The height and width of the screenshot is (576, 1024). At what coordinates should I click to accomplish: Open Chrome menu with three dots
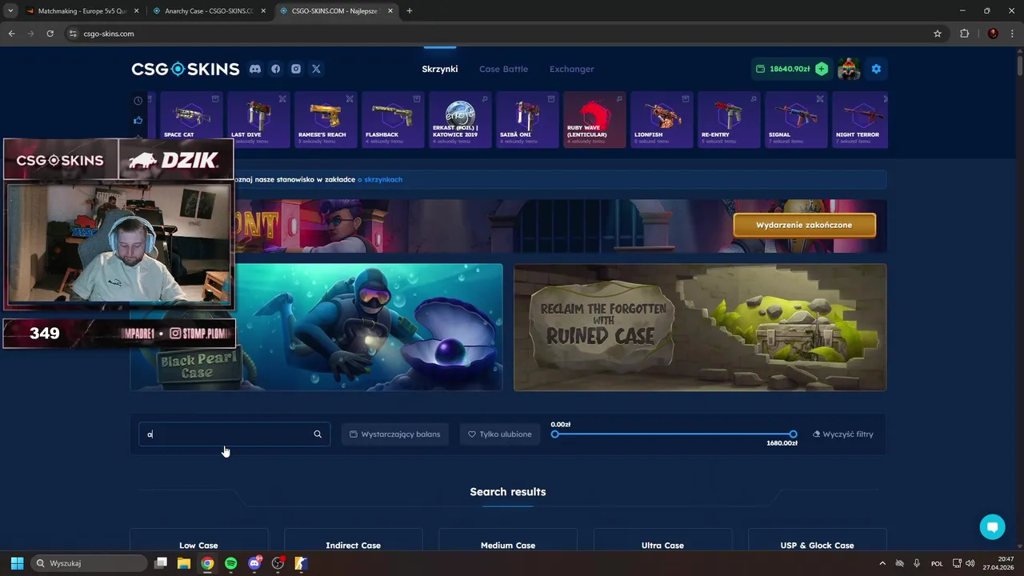coord(1012,34)
